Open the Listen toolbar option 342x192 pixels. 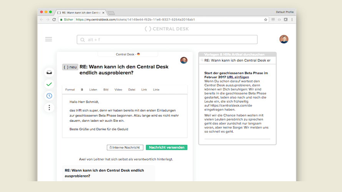tap(93, 89)
